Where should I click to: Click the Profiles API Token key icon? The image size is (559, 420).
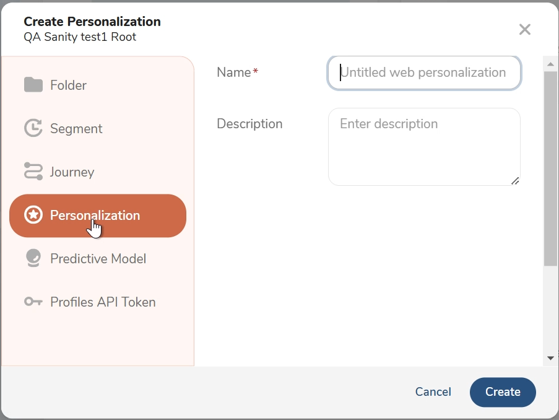pyautogui.click(x=33, y=302)
